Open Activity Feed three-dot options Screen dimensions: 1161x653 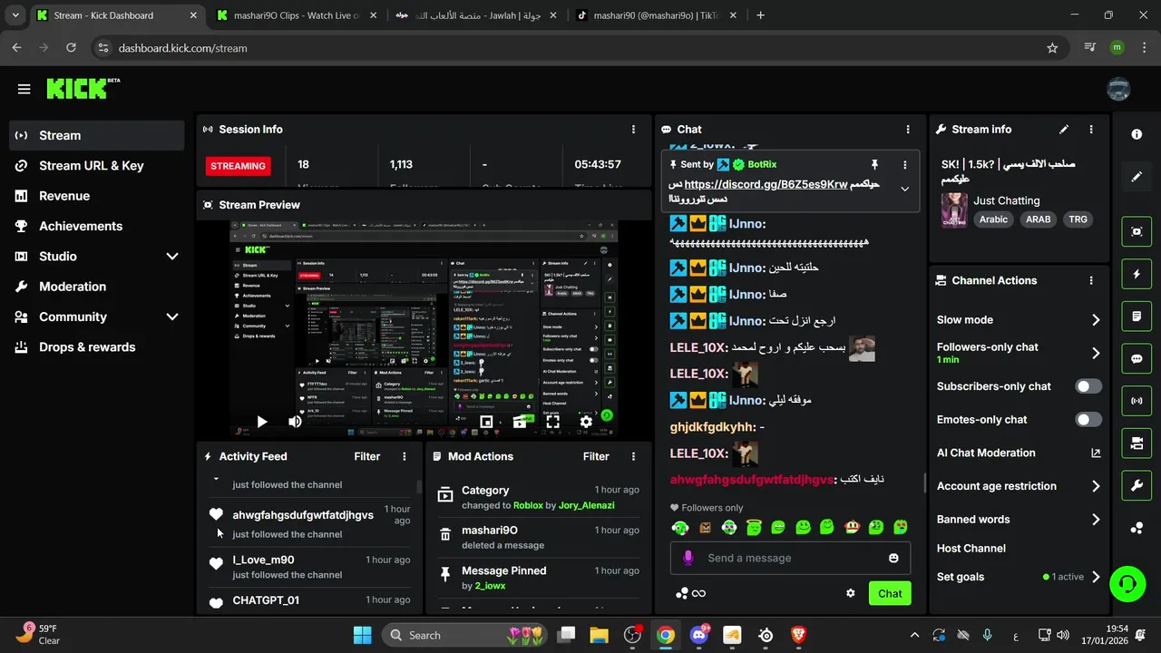tap(405, 457)
